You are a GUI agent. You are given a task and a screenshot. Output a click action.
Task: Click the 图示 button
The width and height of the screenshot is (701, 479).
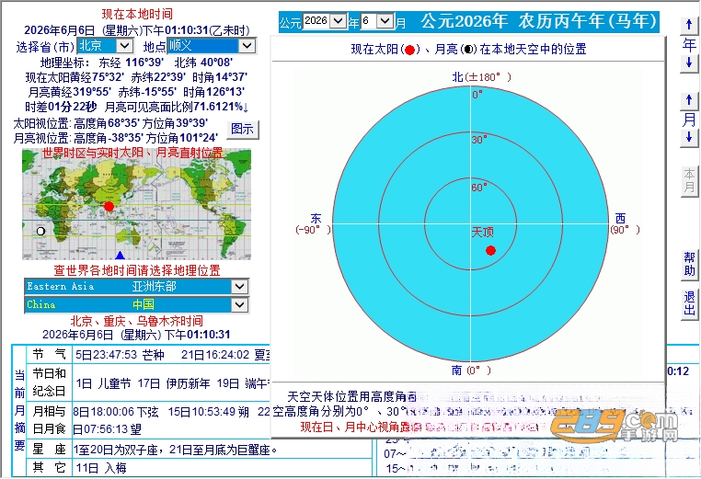[x=242, y=129]
